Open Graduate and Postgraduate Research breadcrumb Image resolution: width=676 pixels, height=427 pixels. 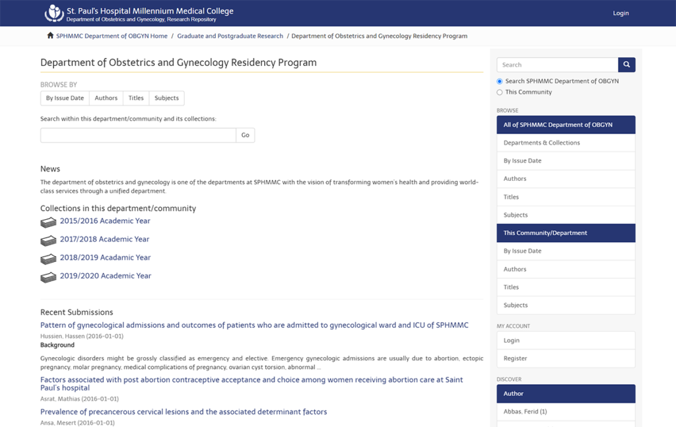coord(230,36)
